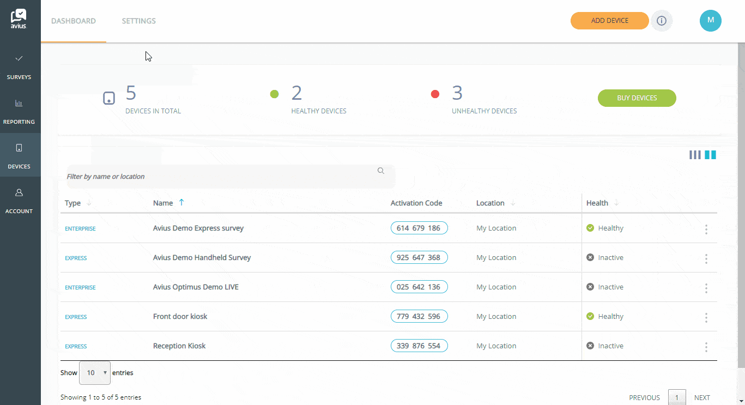Screen dimensions: 745x405
Task: Open the Show entries count dropdown
Action: click(x=95, y=373)
